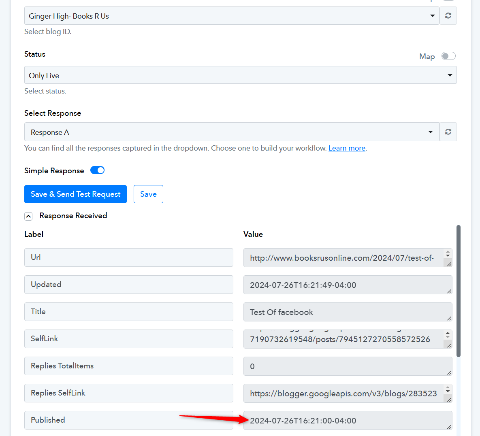
Task: Click resize handle of Updated value field
Action: tap(449, 291)
